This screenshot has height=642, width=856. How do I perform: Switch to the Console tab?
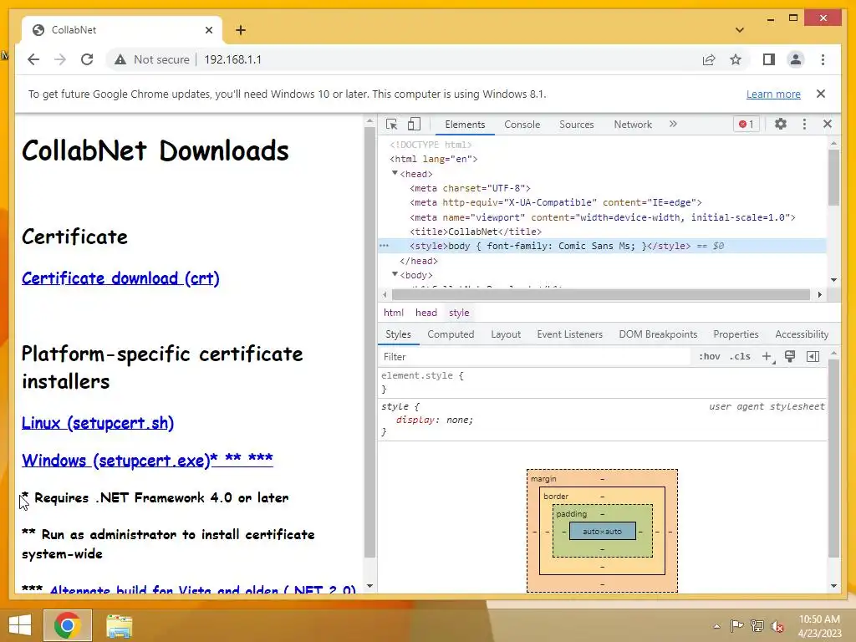[522, 125]
